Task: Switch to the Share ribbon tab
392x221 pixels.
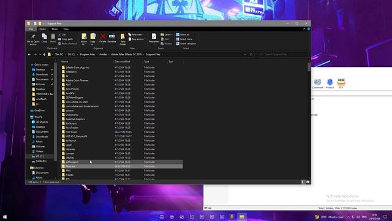Action: (x=55, y=29)
